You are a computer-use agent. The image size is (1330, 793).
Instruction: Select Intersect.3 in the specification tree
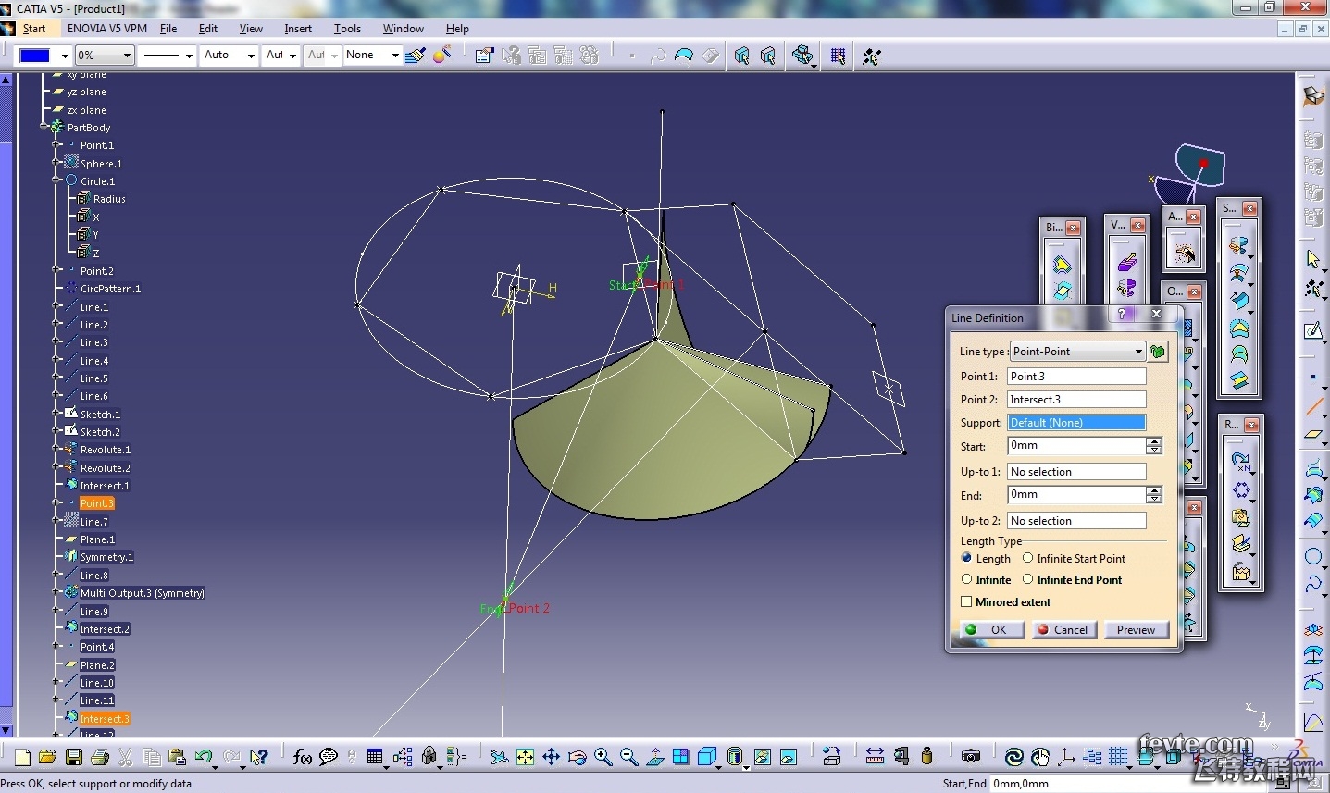pyautogui.click(x=105, y=718)
